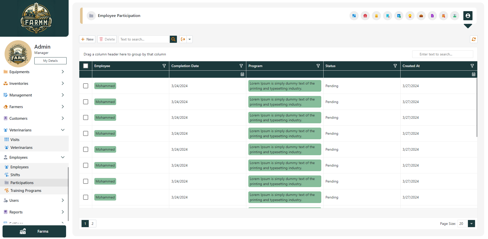Toggle the select-all checkbox in header
The width and height of the screenshot is (488, 239).
86,66
